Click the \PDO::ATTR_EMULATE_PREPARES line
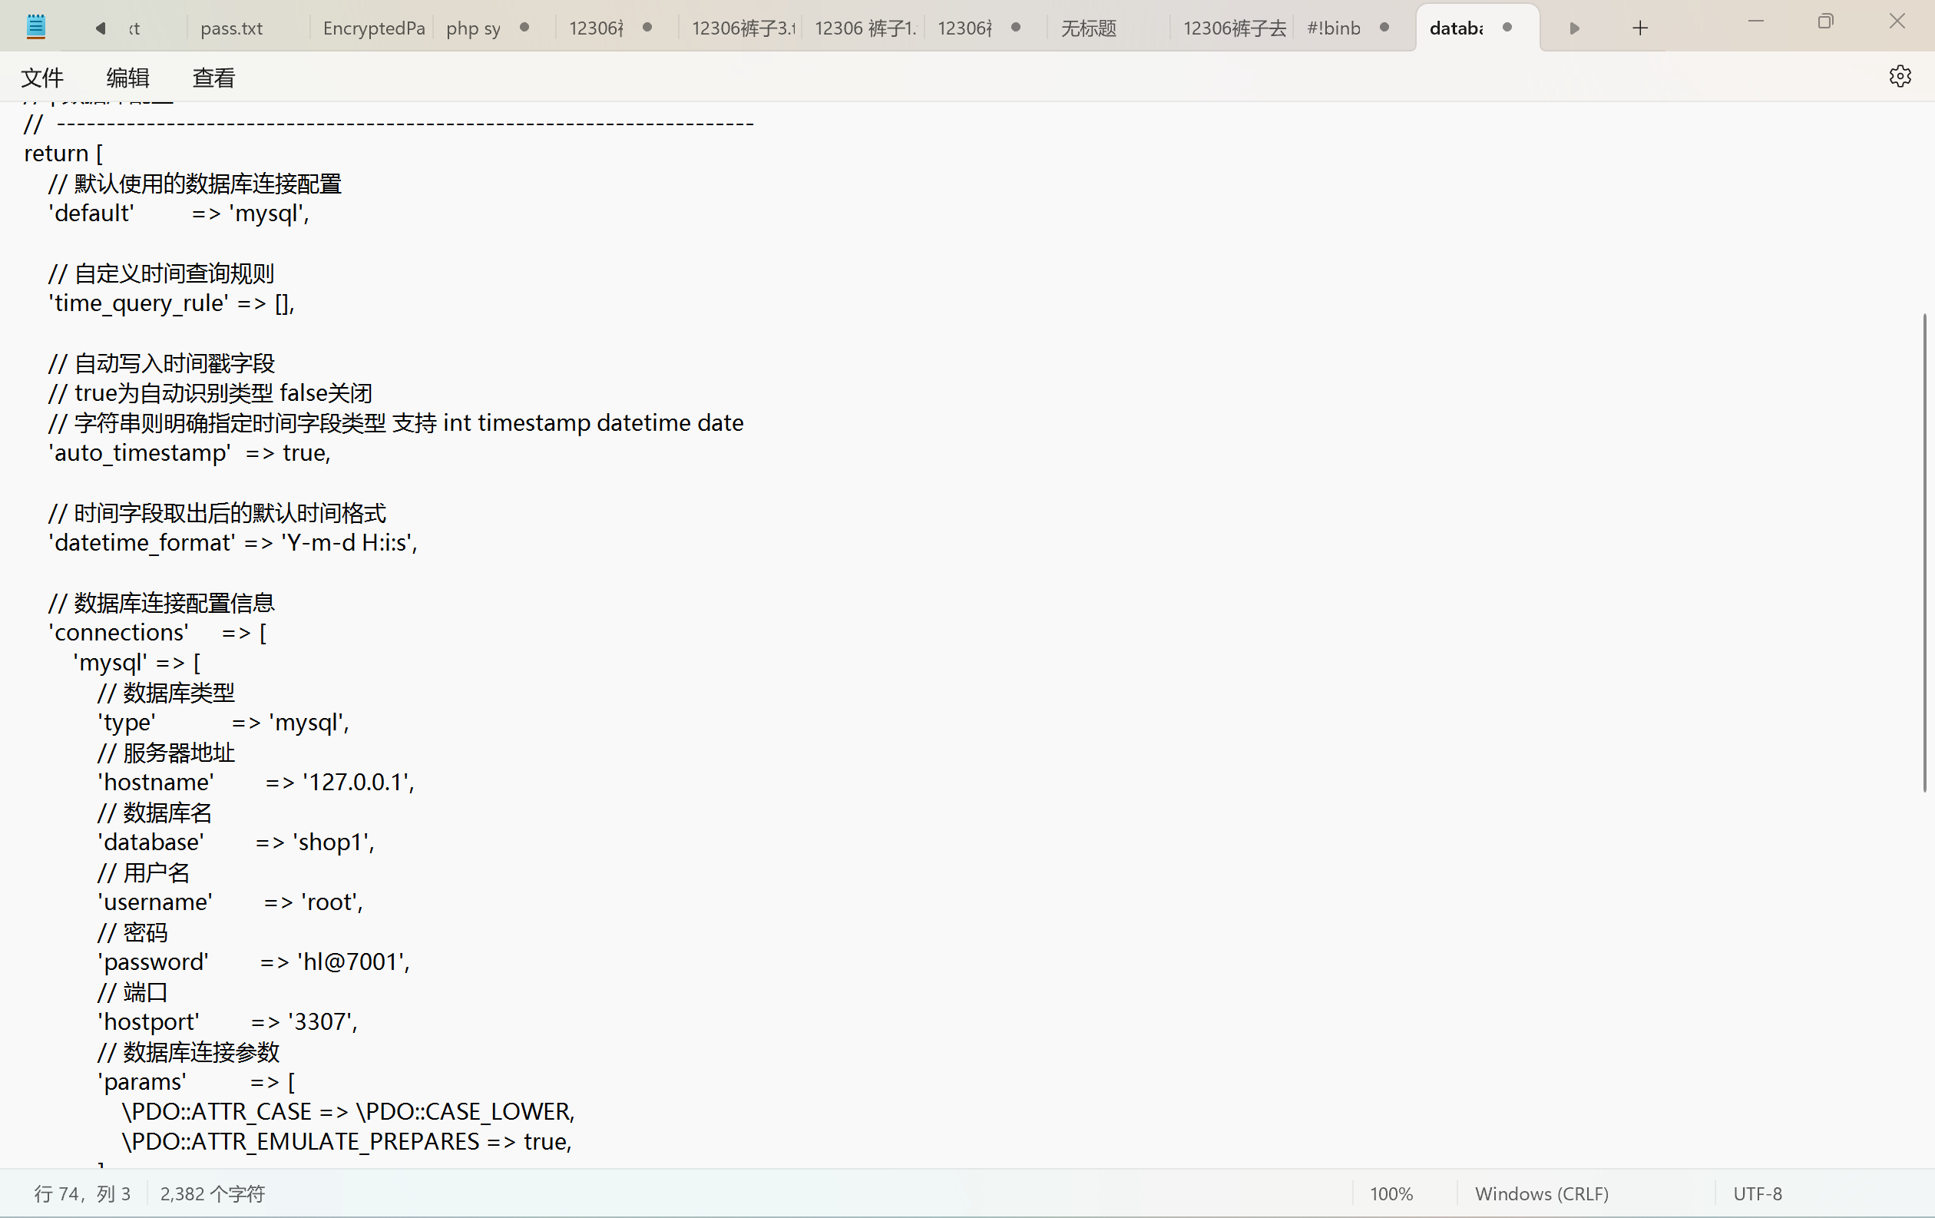This screenshot has width=1935, height=1218. (346, 1141)
